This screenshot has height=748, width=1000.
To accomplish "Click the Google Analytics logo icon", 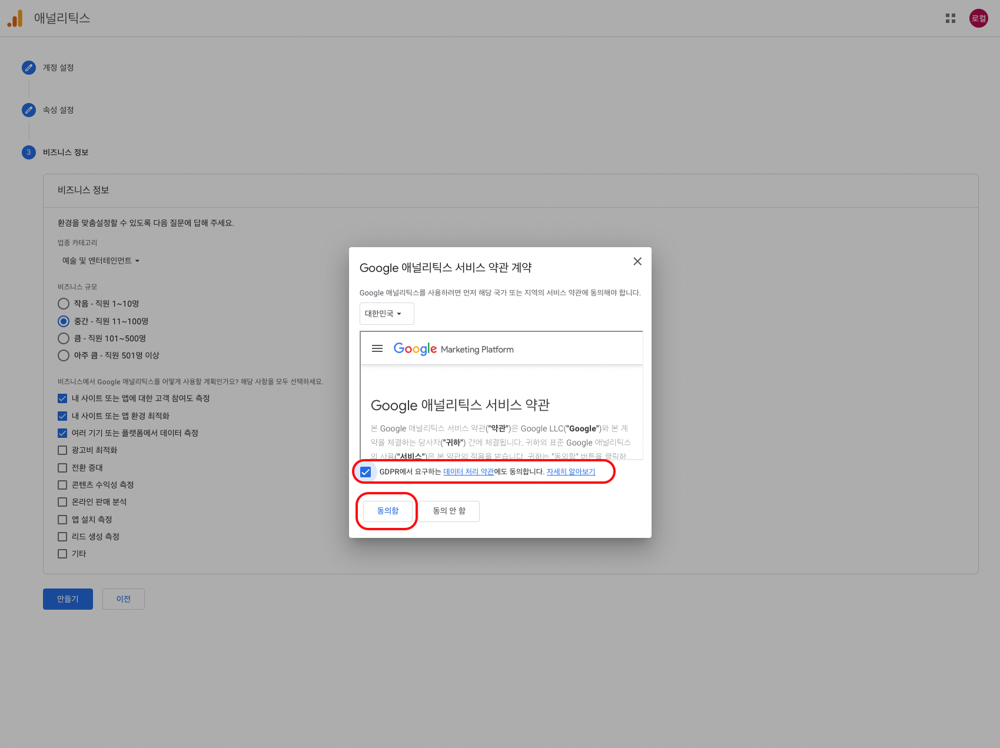I will 15,18.
